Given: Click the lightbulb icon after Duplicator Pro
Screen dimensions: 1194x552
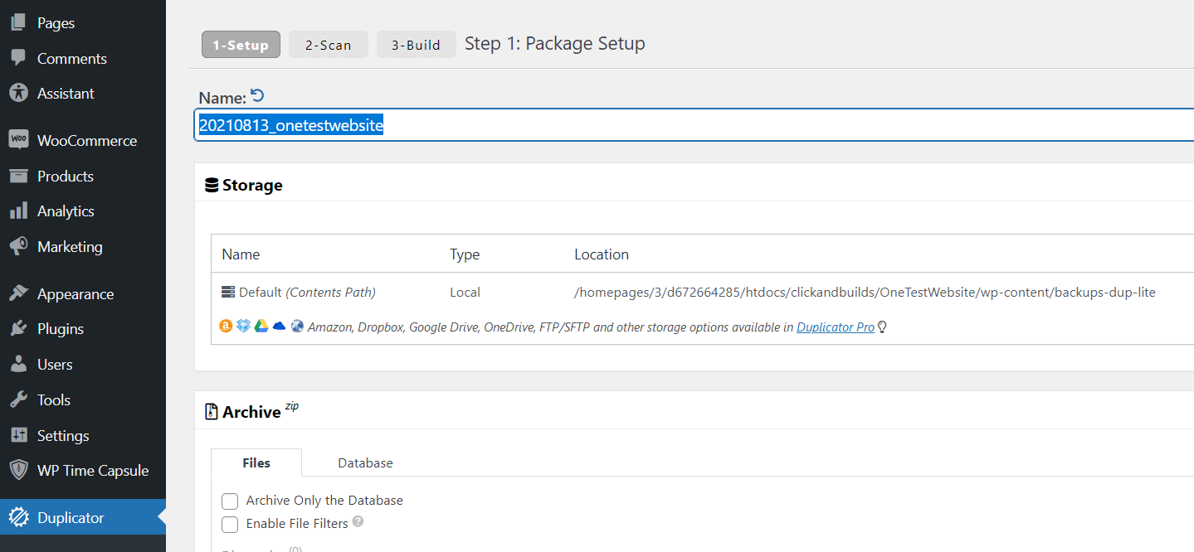Looking at the screenshot, I should (882, 327).
